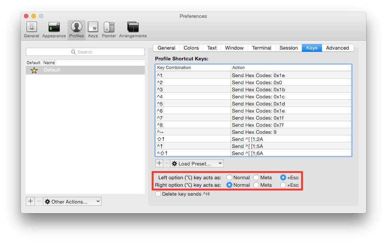
Task: Switch to the Text tab
Action: point(212,48)
